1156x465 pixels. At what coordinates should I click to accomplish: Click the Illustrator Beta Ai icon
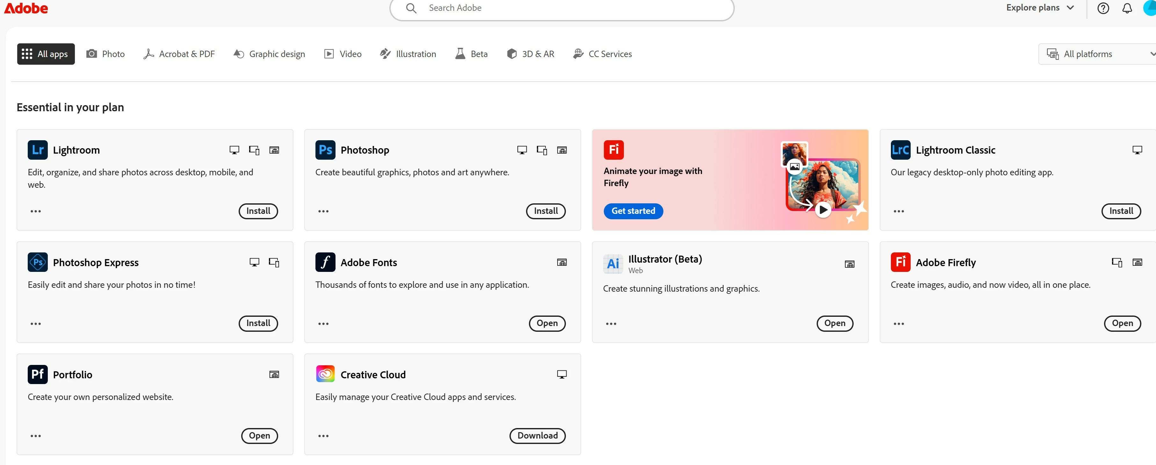coord(612,264)
